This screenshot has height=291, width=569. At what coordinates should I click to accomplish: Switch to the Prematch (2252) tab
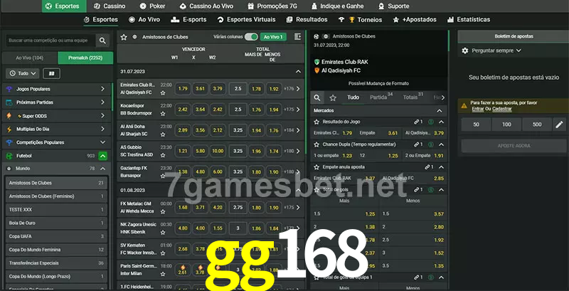(85, 58)
